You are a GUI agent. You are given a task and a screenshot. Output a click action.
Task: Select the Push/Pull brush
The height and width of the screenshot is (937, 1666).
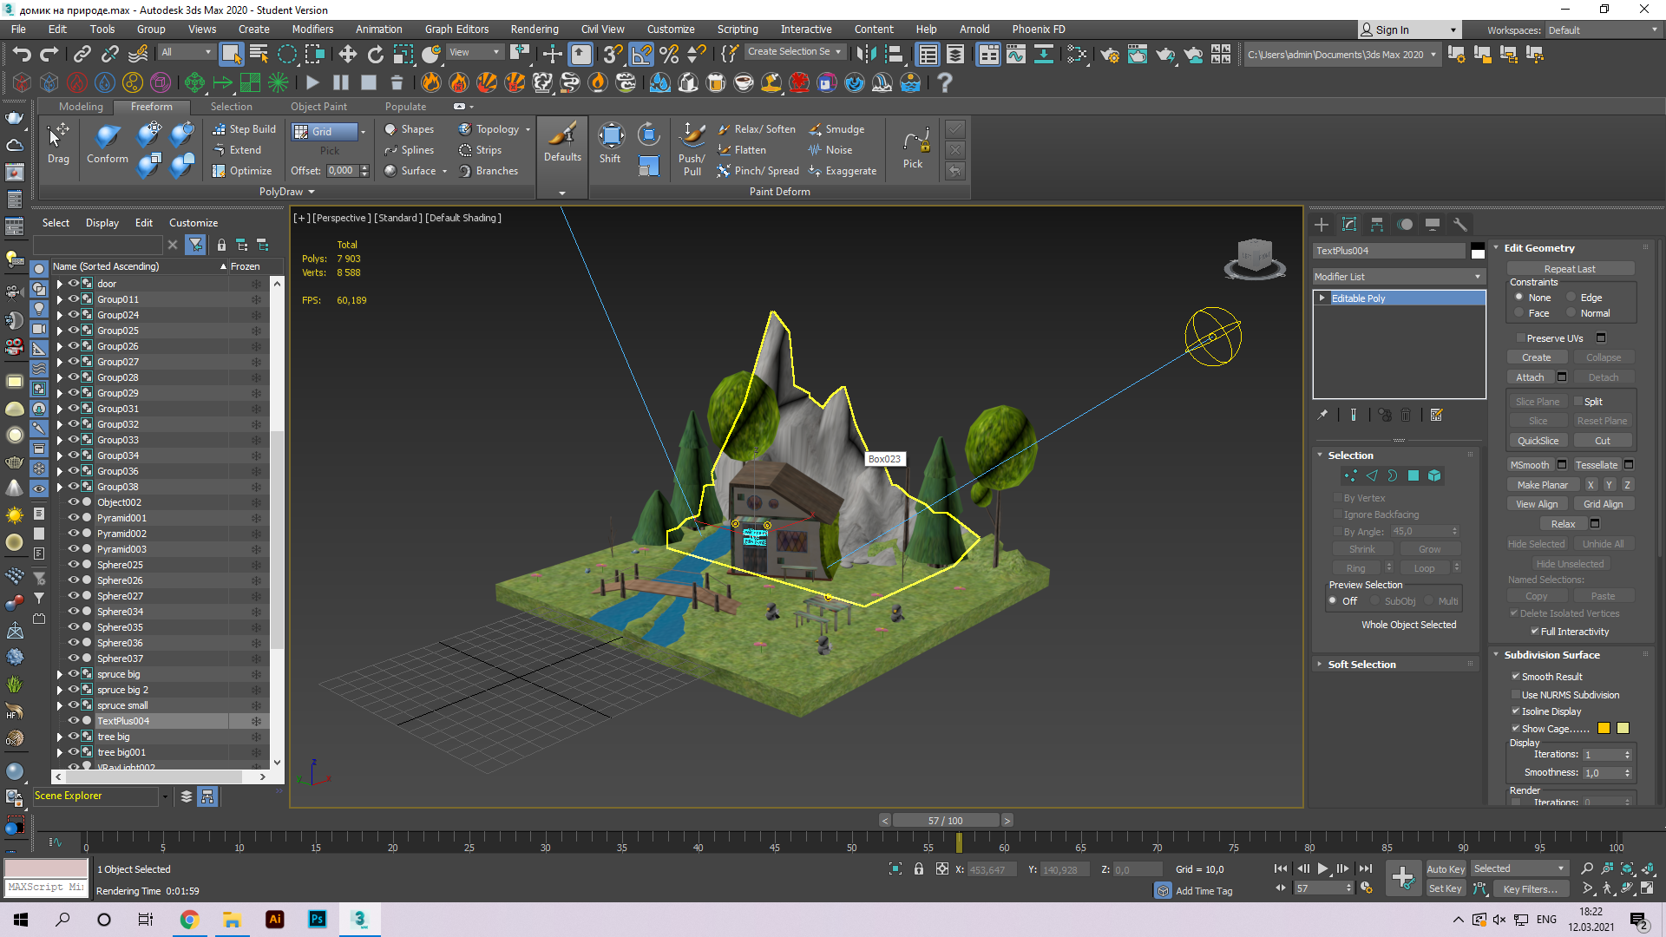click(692, 149)
